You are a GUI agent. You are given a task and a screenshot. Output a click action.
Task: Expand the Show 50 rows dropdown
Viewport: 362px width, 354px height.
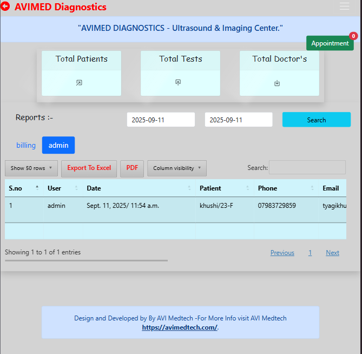31,168
